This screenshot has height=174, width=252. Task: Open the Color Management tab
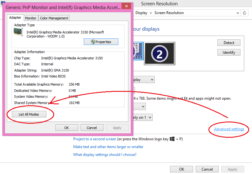click(x=54, y=18)
